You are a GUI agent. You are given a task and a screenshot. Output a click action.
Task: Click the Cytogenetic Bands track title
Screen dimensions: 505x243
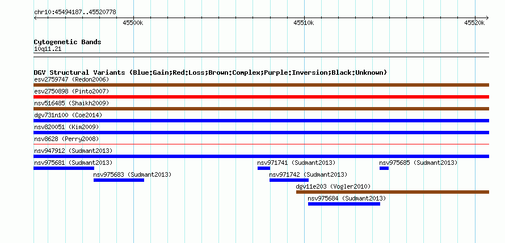[68, 42]
